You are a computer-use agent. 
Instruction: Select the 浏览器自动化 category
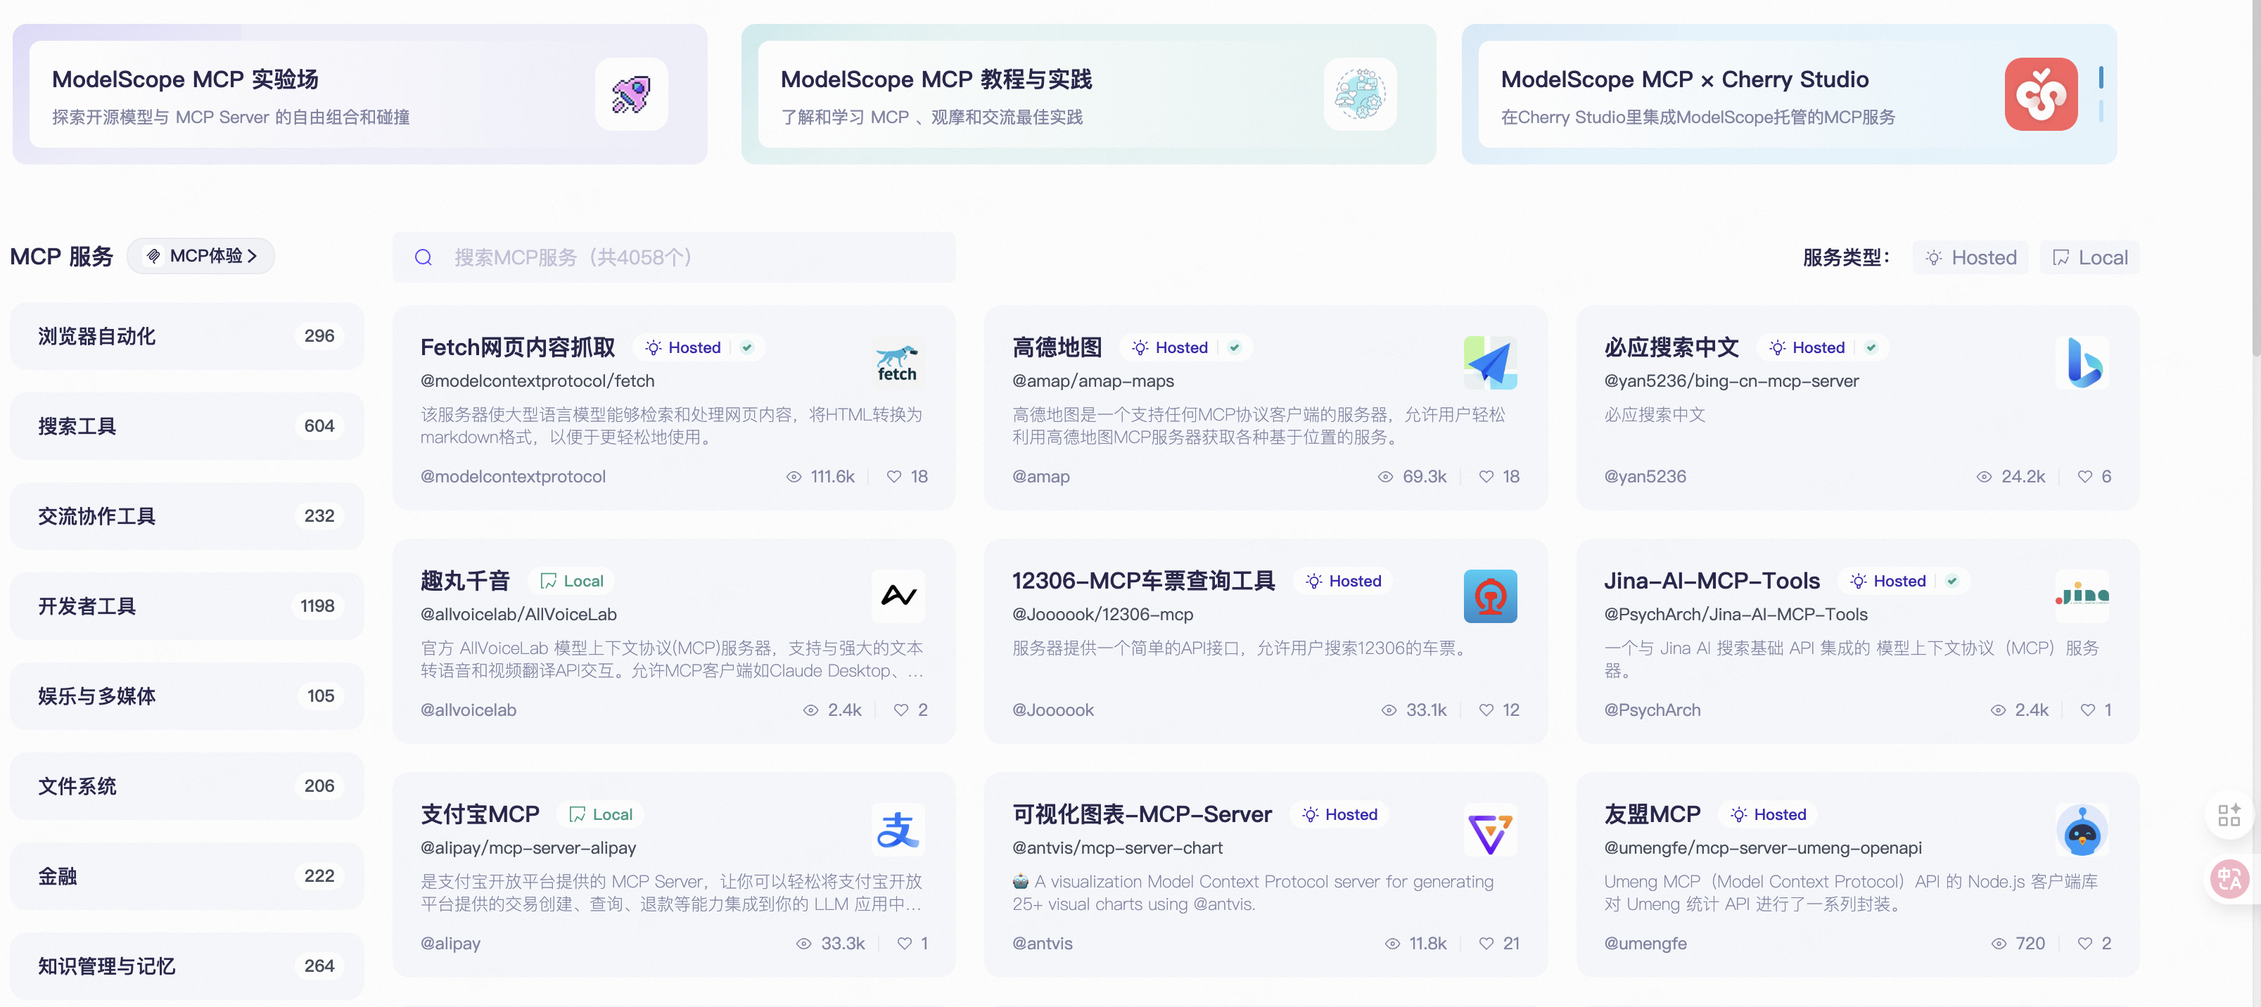(x=186, y=336)
